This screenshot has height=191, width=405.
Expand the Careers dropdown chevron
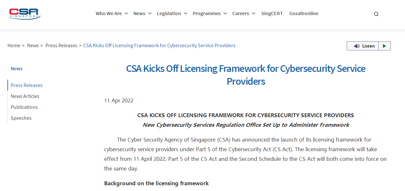pos(254,13)
